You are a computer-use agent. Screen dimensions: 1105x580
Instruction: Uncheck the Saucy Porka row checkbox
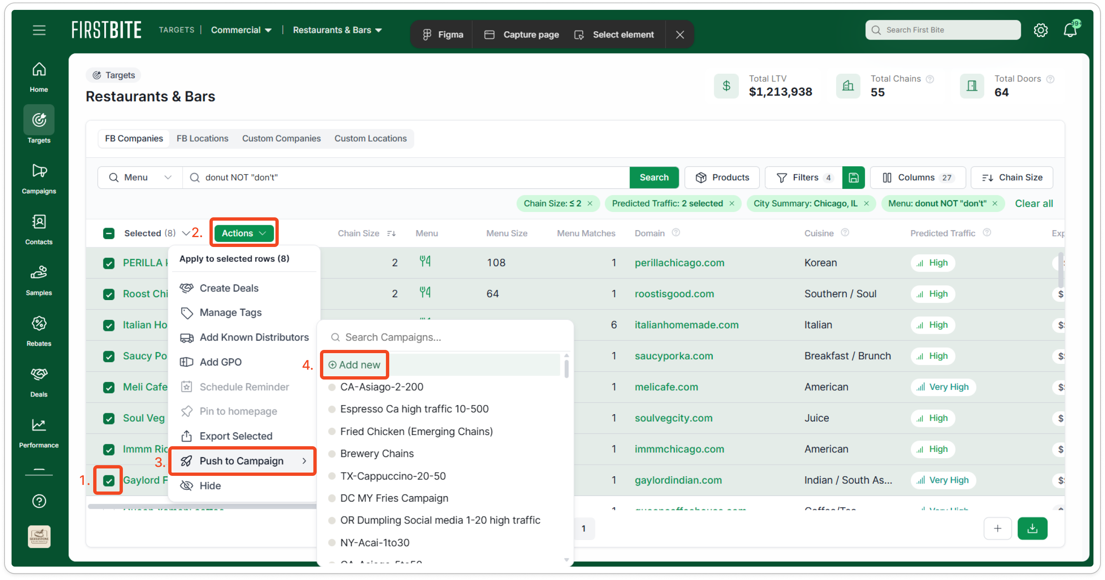(x=108, y=356)
